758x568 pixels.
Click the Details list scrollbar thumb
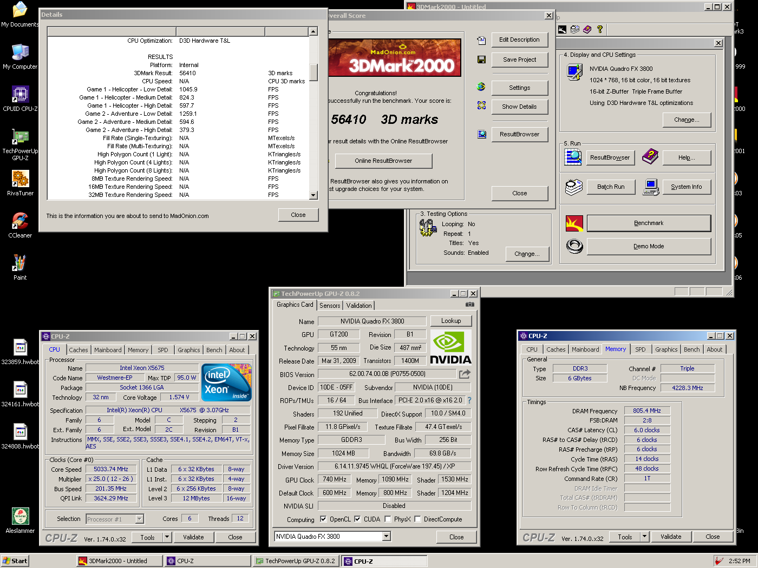313,72
